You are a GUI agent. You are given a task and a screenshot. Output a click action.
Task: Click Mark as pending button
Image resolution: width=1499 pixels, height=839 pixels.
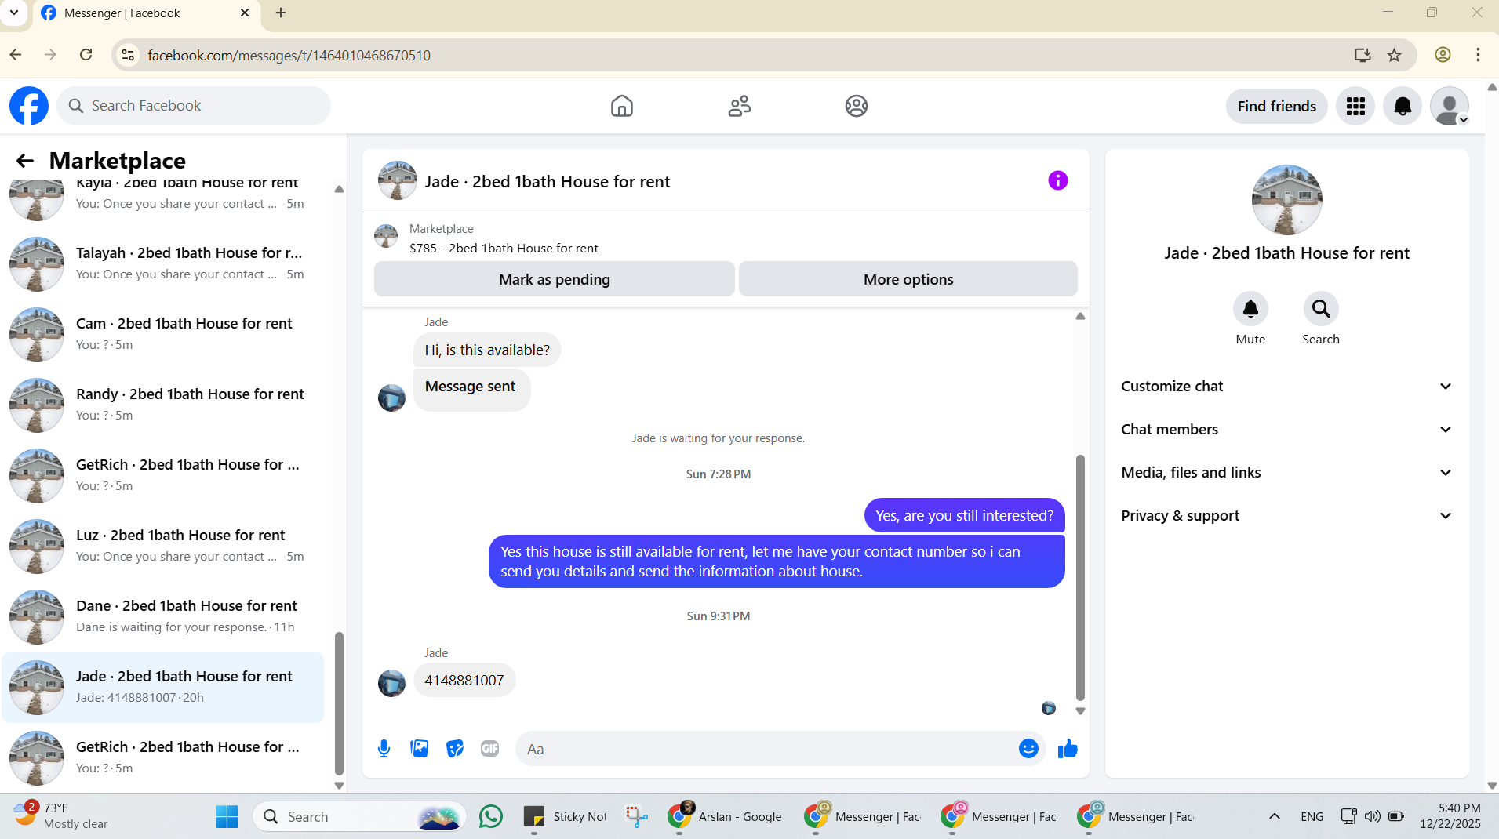point(555,280)
